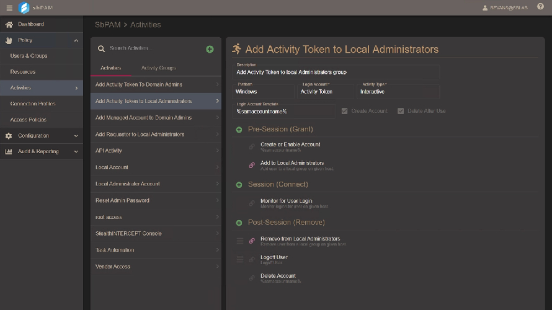Open Activity Type dropdown showing Interactive

[398, 92]
